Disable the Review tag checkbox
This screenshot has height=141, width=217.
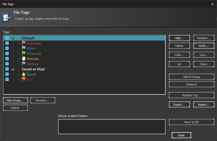(x=7, y=59)
